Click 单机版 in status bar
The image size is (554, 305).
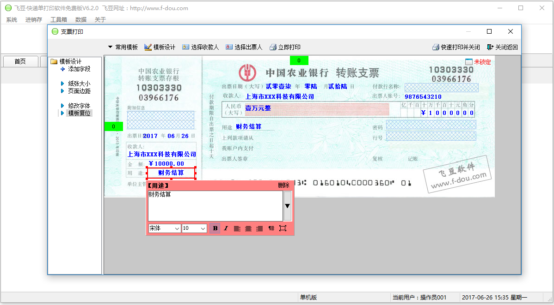click(x=308, y=298)
